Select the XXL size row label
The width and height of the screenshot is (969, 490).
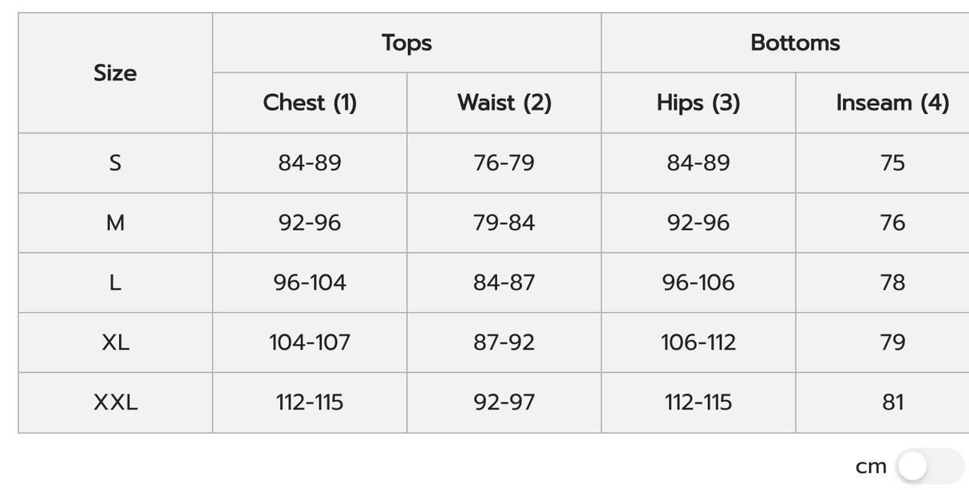pyautogui.click(x=115, y=402)
